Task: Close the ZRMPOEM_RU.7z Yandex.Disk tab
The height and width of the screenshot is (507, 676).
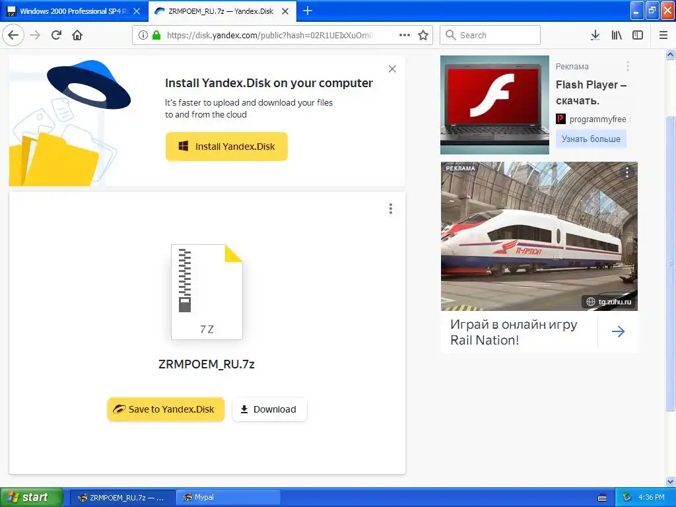Action: click(x=285, y=11)
